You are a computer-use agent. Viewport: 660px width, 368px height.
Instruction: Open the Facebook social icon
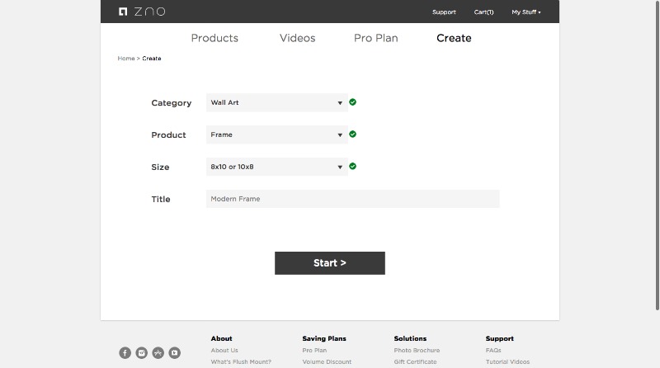click(x=125, y=353)
